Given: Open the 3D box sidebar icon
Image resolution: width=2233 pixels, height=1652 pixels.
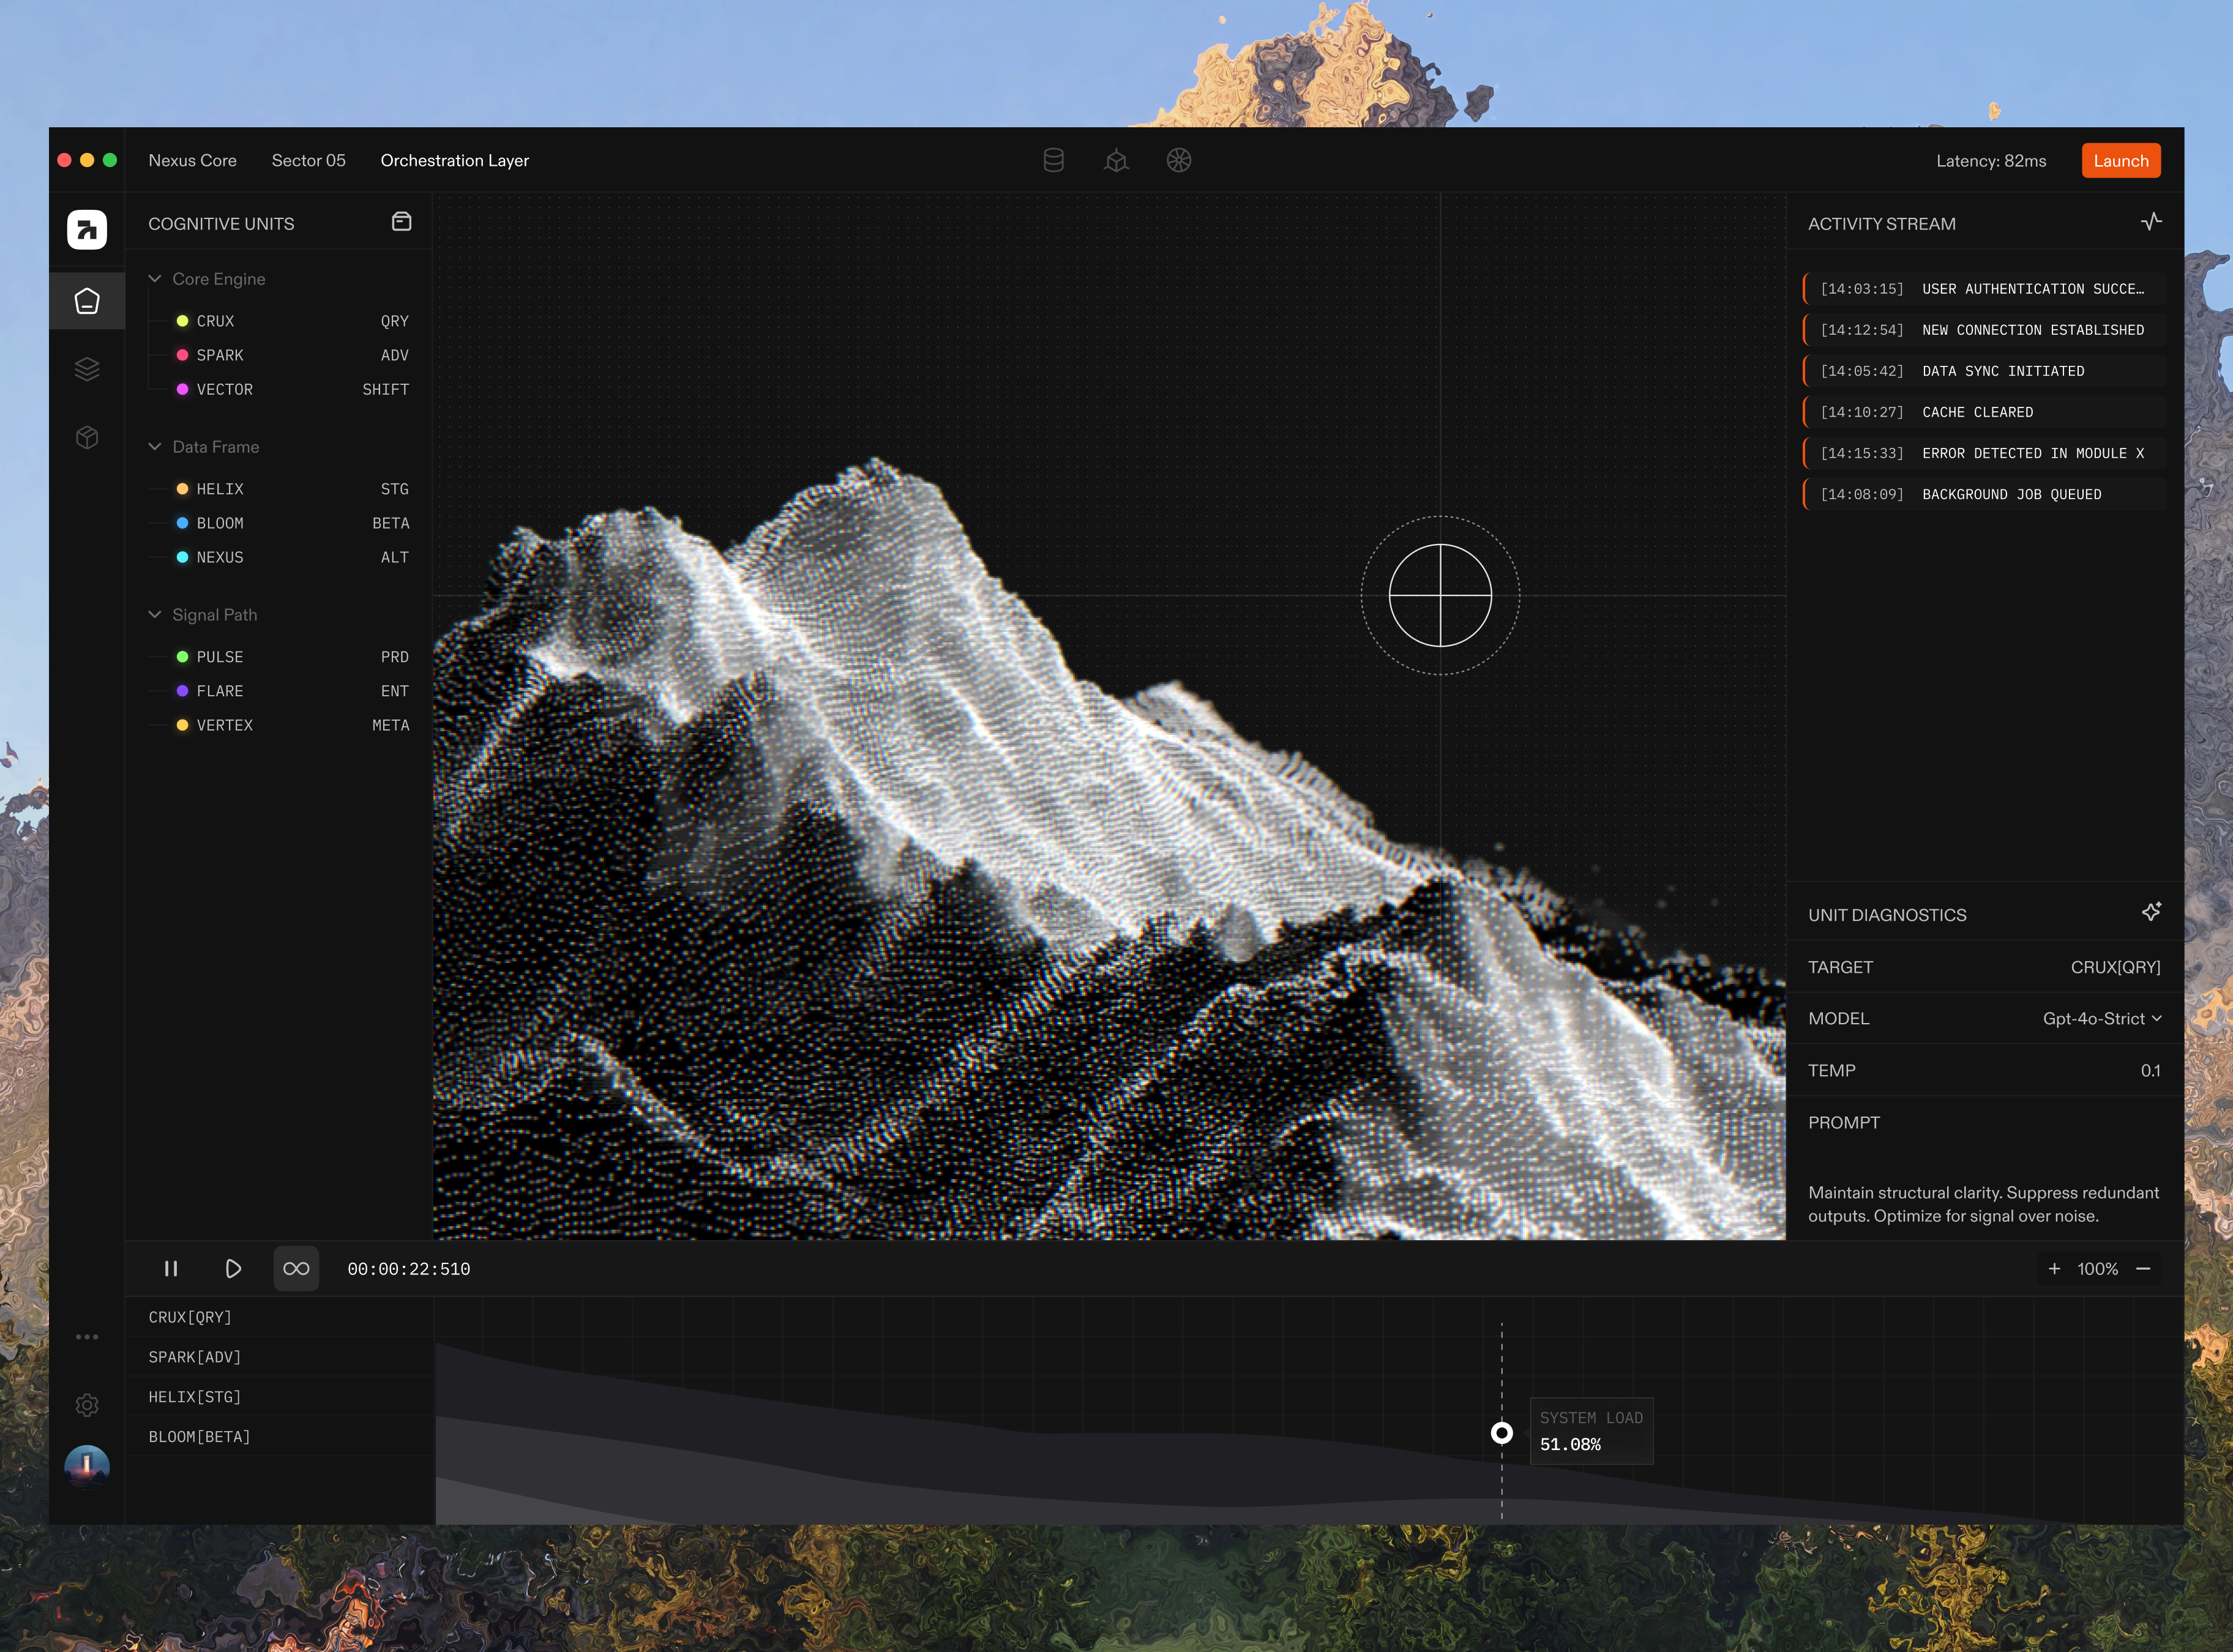Looking at the screenshot, I should click(87, 437).
